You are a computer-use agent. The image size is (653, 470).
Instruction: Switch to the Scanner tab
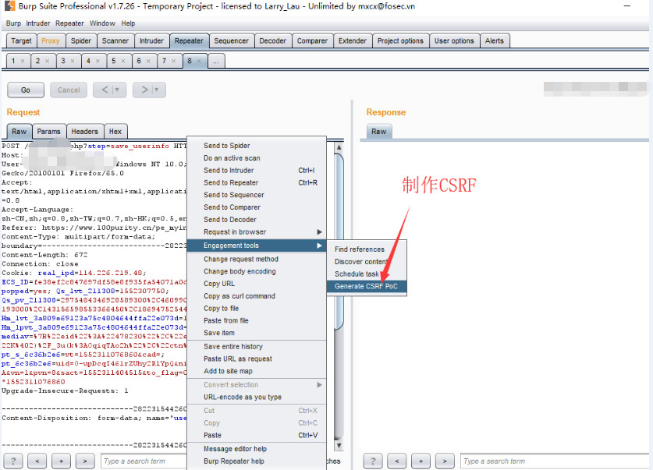[x=115, y=41]
